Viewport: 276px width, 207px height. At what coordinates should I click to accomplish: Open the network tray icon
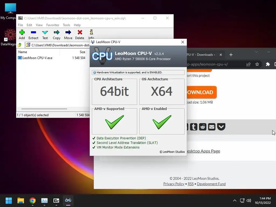coord(242,201)
